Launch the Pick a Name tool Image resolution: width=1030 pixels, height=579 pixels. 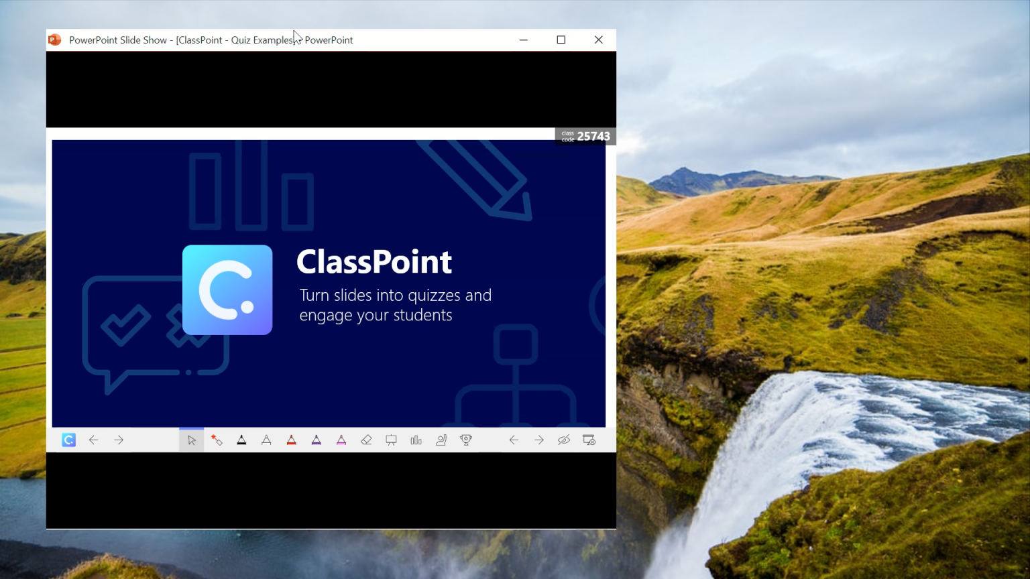pyautogui.click(x=441, y=440)
